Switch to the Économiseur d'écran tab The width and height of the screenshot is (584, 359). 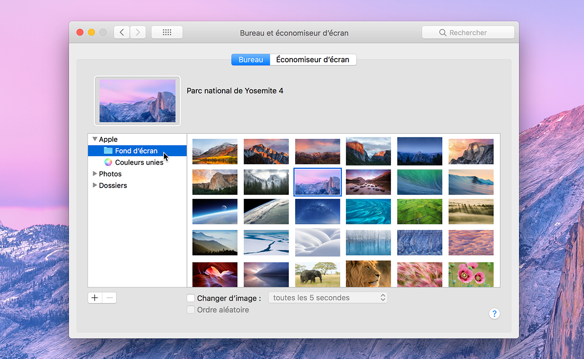[x=313, y=60]
